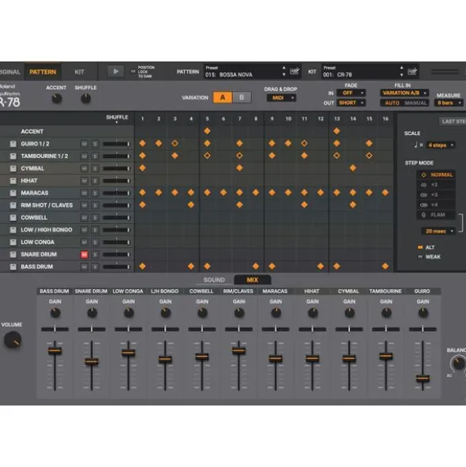Click the Maracas step 16 diamond

tap(385, 192)
